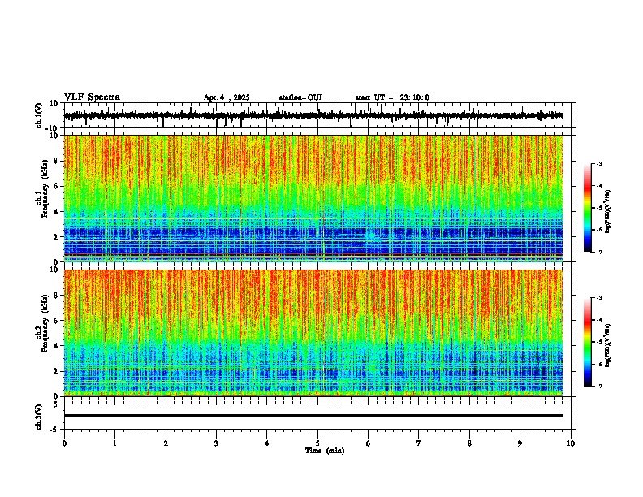Click time axis tick label "1"
The image size is (643, 497).
pyautogui.click(x=114, y=443)
